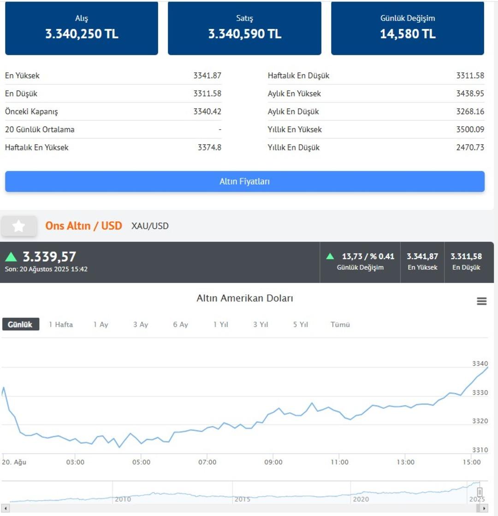Click the Haftalık En Düşük label
Viewport: 498px width, 516px height.
298,76
